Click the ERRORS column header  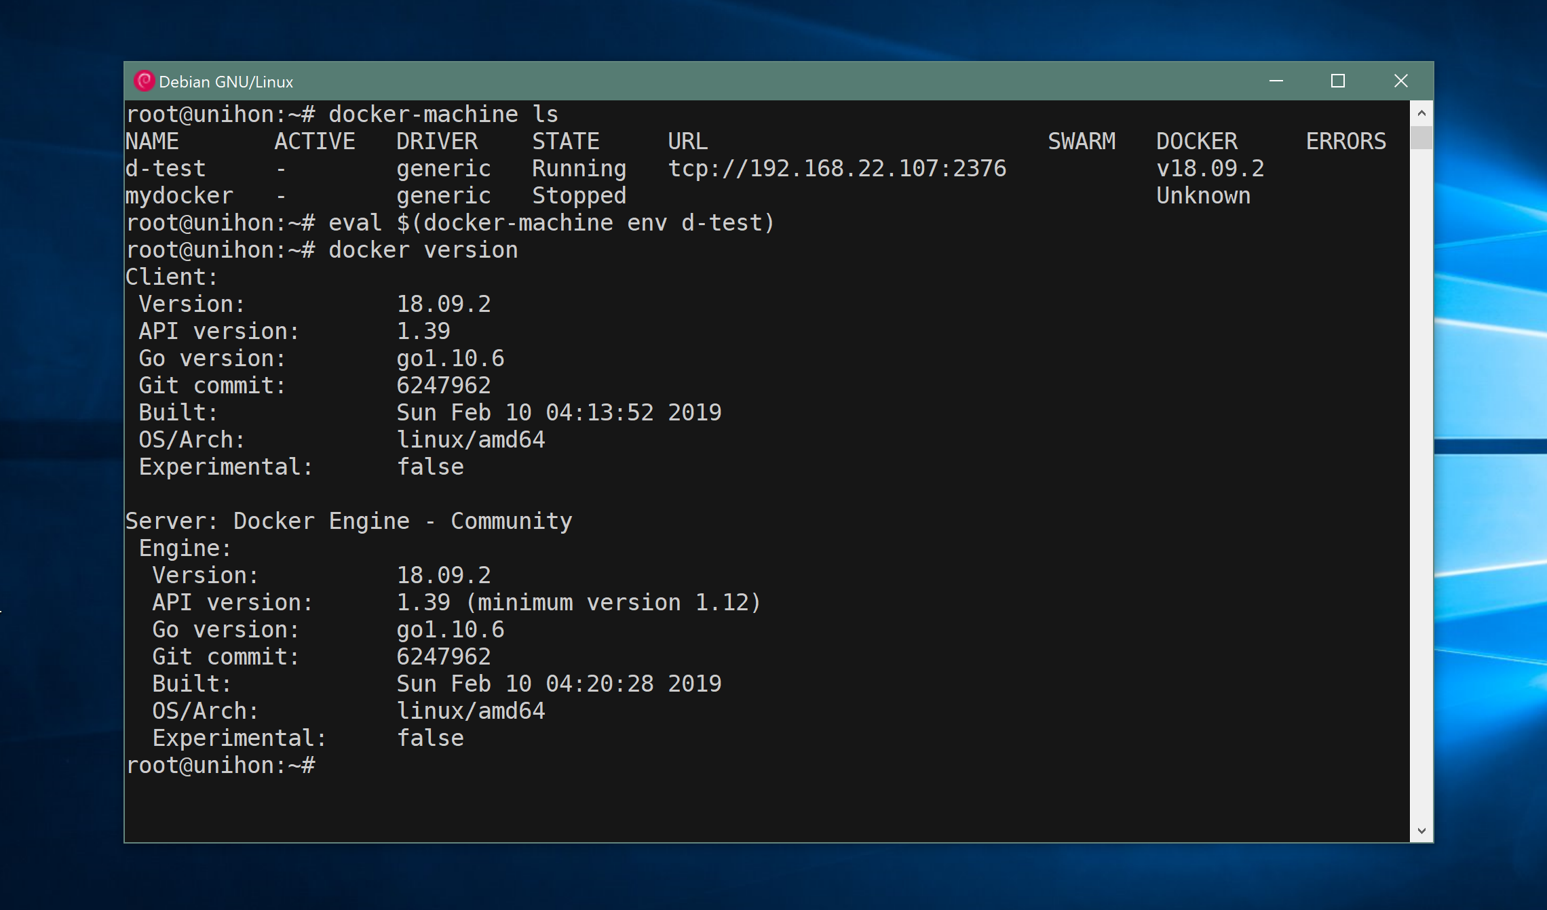(1345, 141)
